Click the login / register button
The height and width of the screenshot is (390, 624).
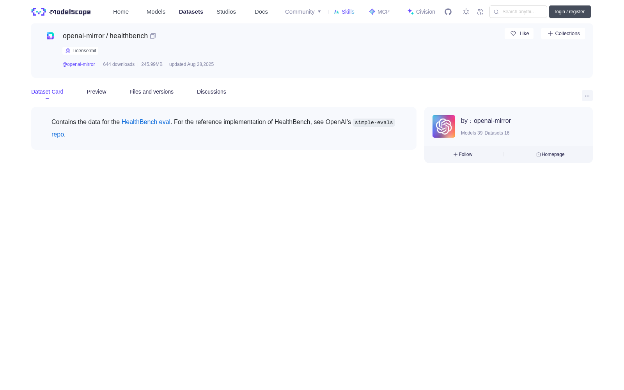point(570,12)
